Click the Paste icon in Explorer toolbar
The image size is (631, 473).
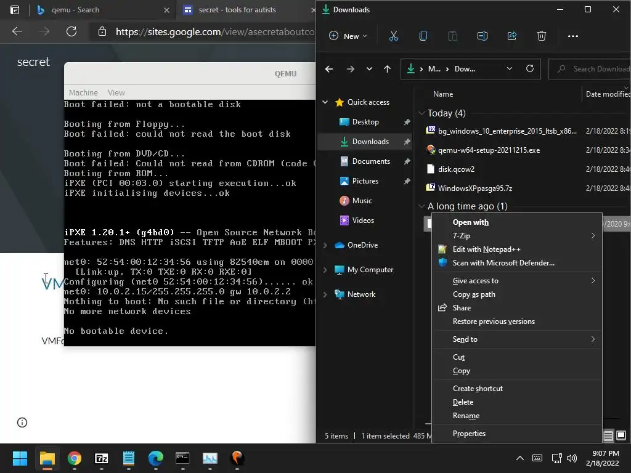[453, 36]
